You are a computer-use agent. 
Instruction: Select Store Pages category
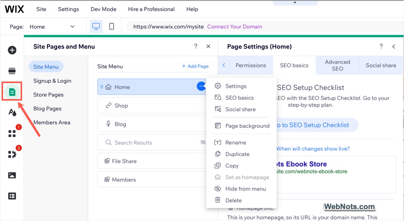coord(48,94)
